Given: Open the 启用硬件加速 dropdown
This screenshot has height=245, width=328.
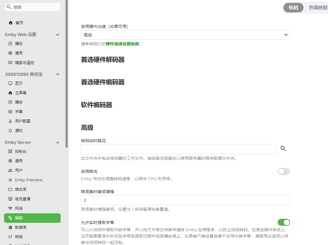Looking at the screenshot, I should 185,35.
